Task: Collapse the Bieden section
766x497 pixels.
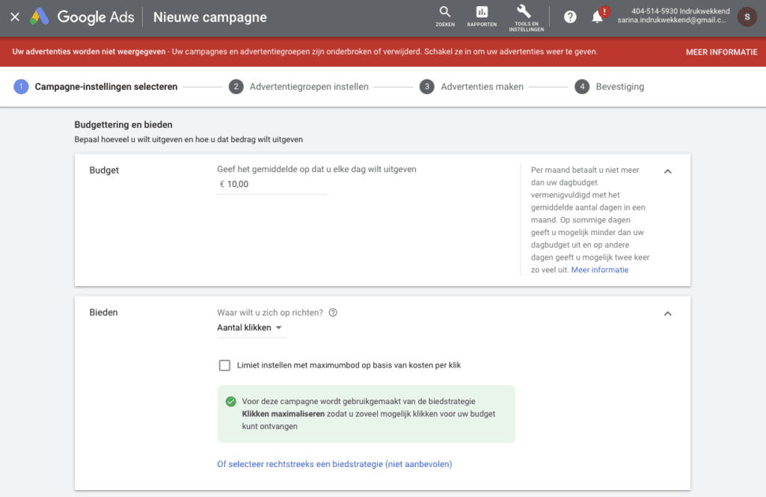Action: (668, 314)
